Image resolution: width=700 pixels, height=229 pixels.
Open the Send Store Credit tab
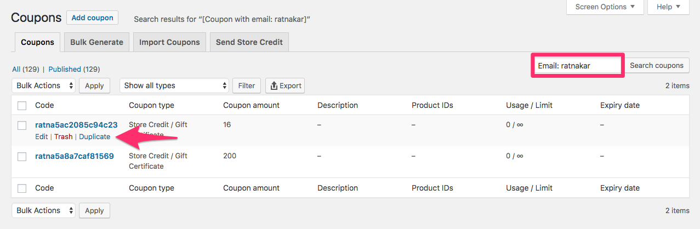pos(249,42)
